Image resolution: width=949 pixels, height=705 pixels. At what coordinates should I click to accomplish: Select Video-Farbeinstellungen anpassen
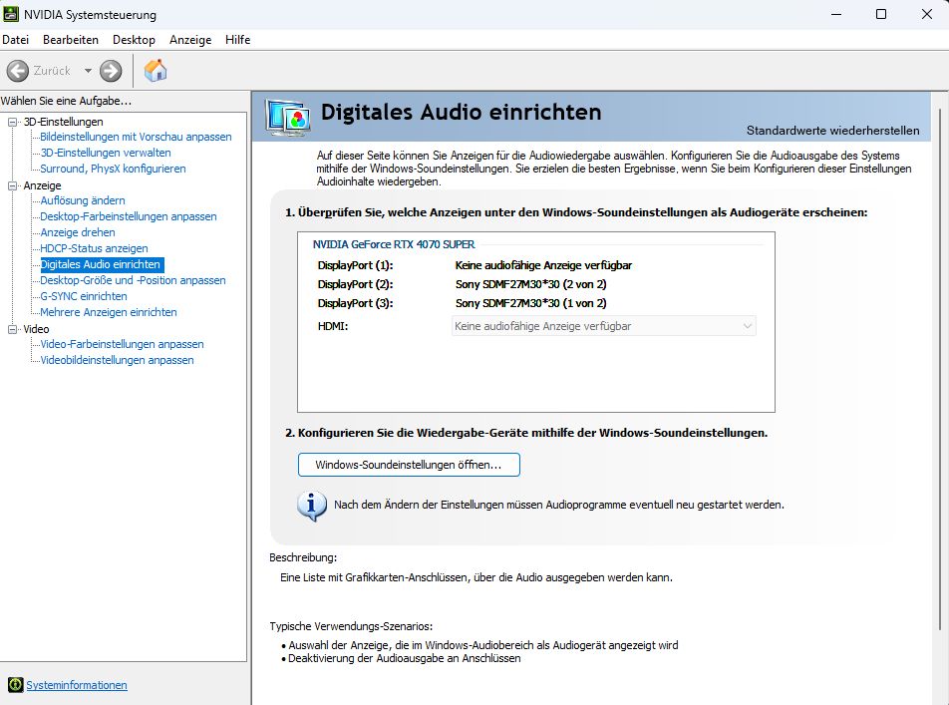pos(122,344)
